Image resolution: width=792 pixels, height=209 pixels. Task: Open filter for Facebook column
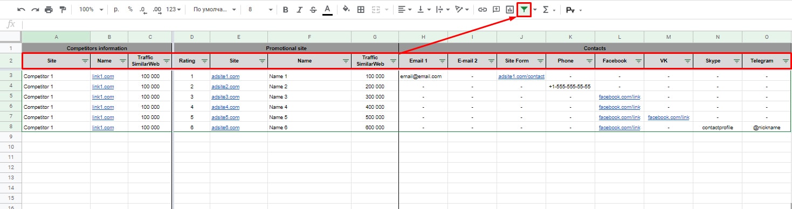click(638, 61)
